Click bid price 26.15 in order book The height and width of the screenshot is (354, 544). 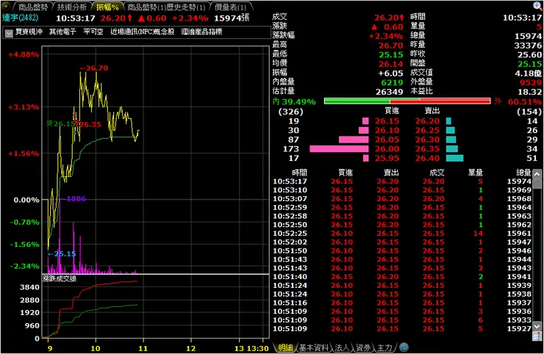[387, 121]
